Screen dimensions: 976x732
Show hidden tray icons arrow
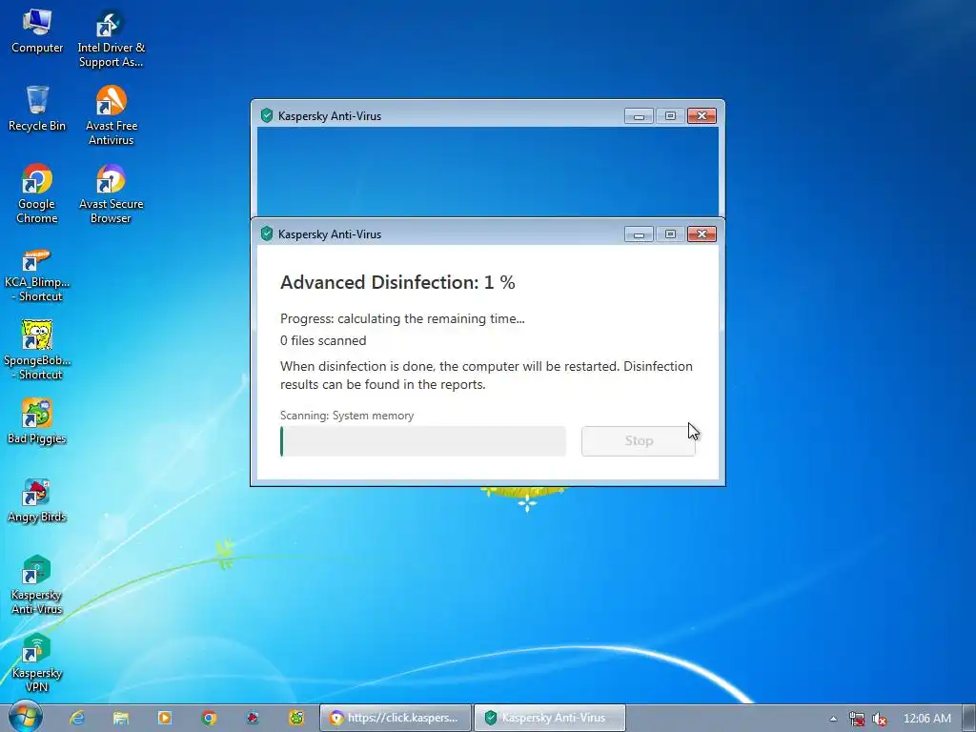pos(833,719)
